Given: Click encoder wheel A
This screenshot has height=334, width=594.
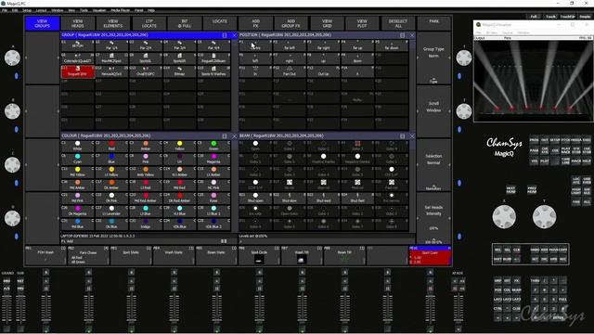Looking at the screenshot, I should pyautogui.click(x=12, y=58).
